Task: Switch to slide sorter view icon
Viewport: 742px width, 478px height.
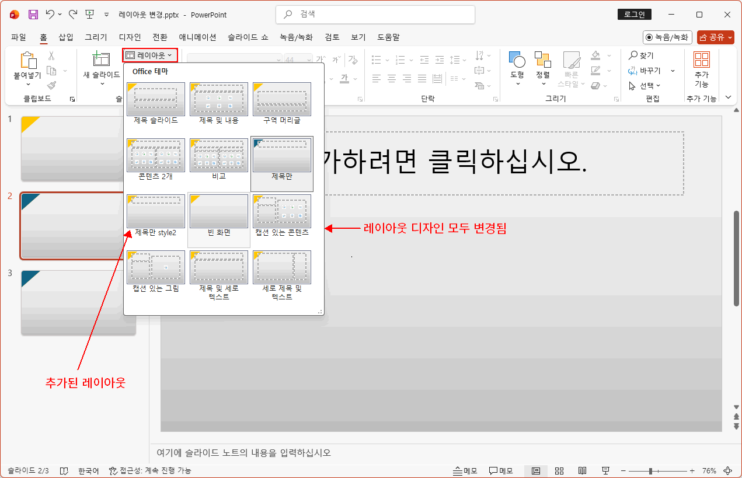Action: pos(559,470)
